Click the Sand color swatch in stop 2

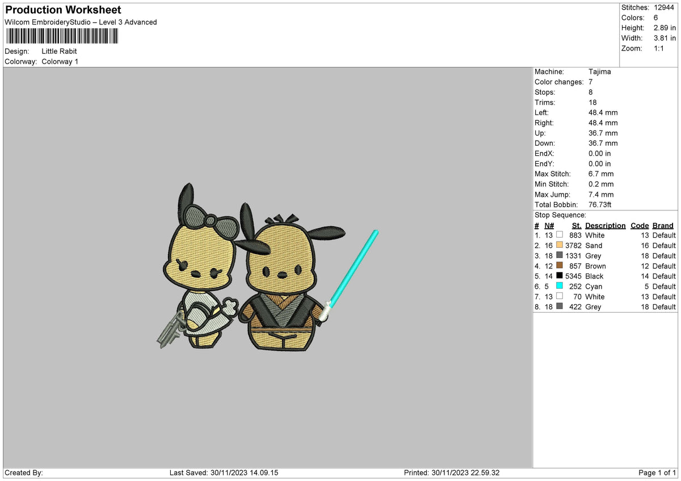(560, 245)
